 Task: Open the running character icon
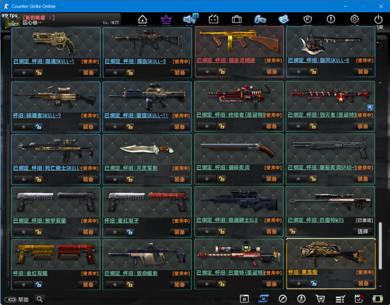[x=302, y=298]
